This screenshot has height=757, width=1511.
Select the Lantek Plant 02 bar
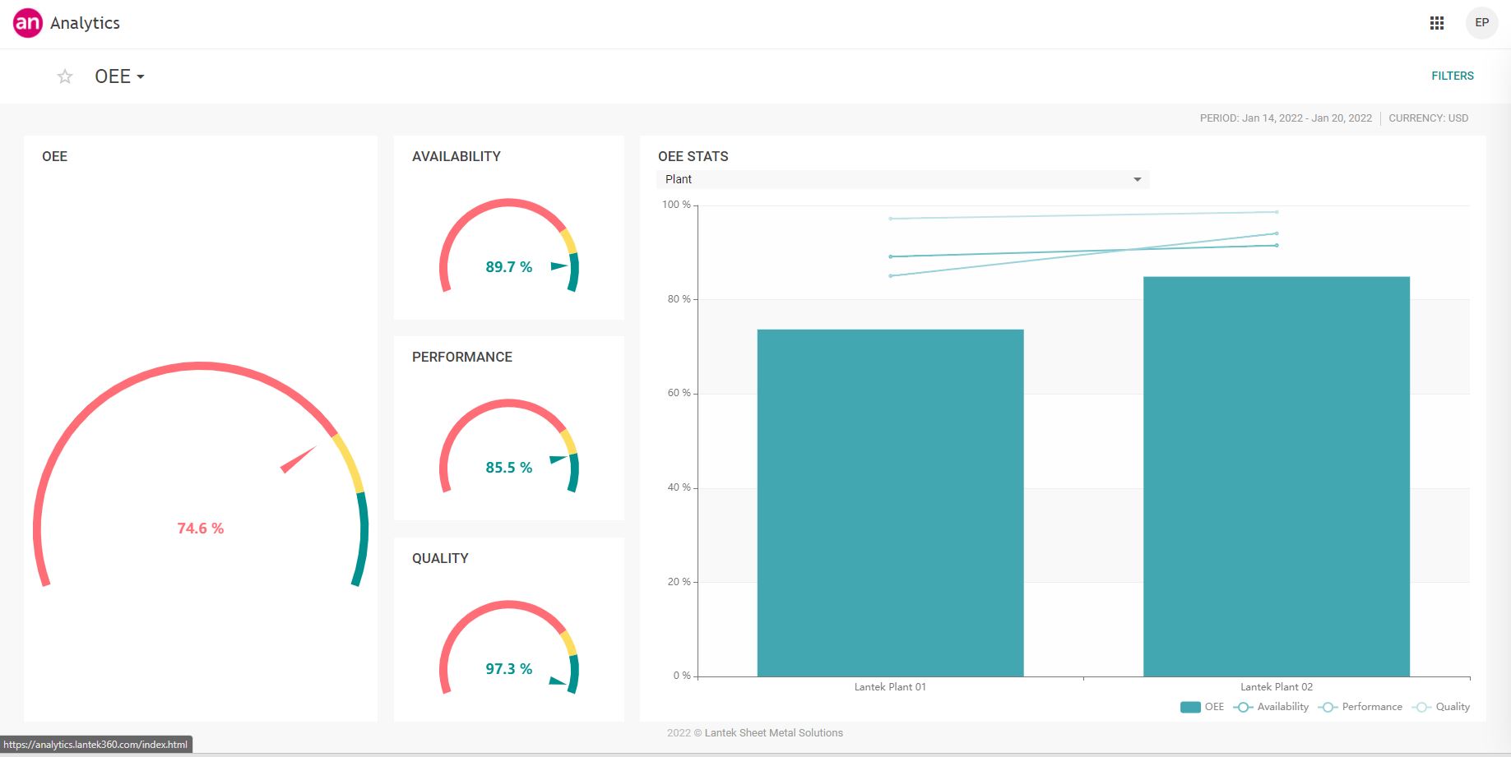[1276, 476]
